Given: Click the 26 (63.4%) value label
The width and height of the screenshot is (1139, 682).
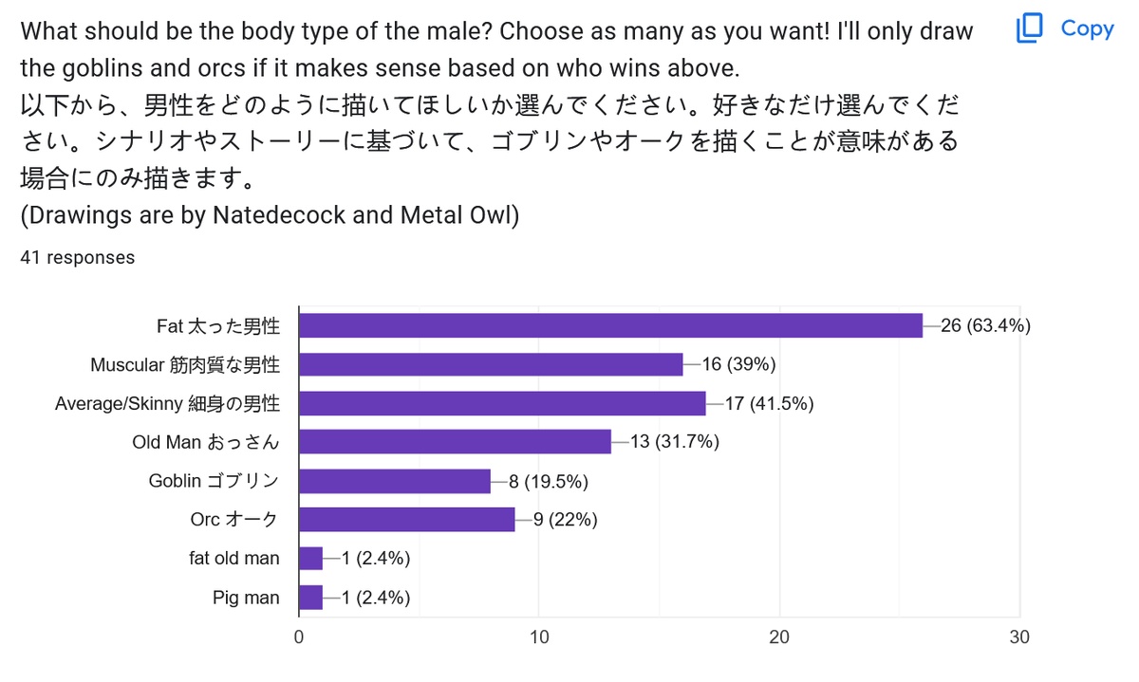Looking at the screenshot, I should 985,325.
